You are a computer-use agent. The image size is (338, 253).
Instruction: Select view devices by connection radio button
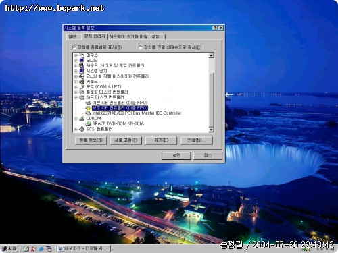(140, 47)
